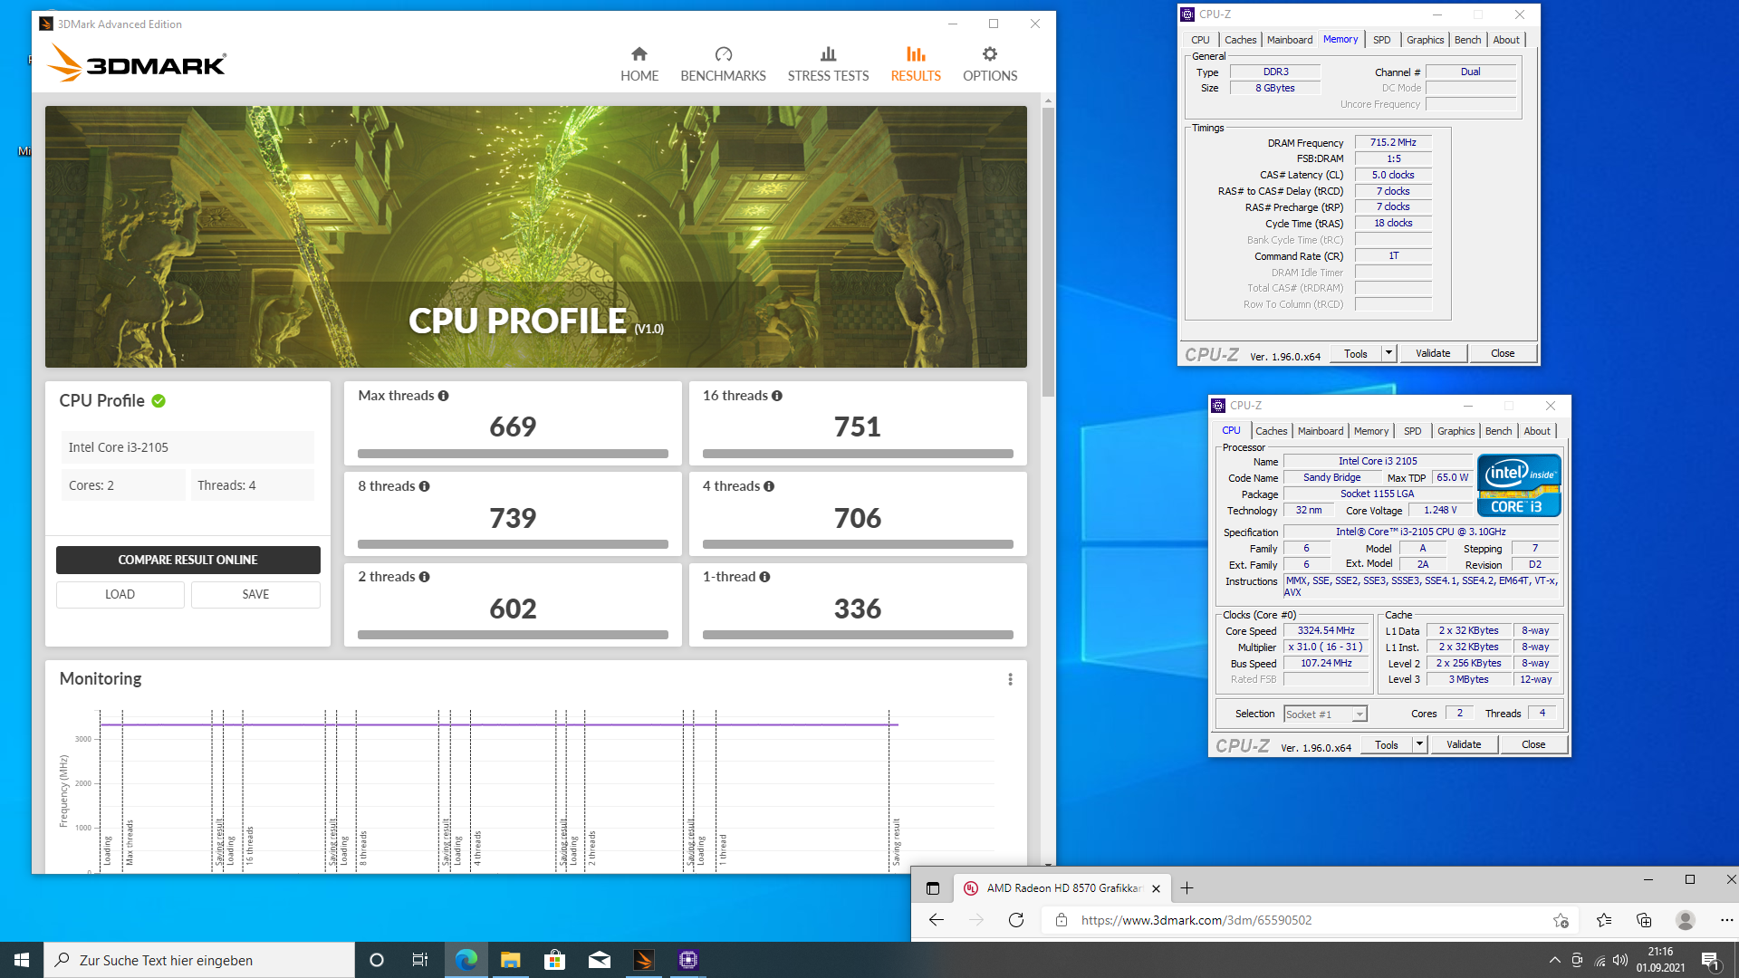Go to the BENCHMARKS section

pos(723,65)
